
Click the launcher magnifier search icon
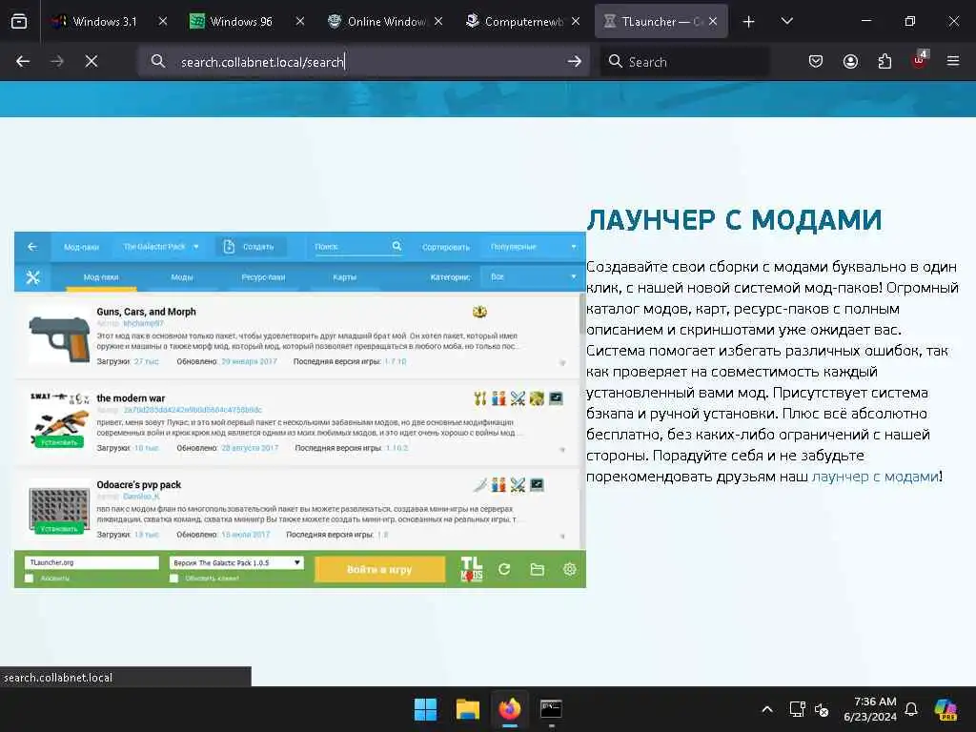[x=396, y=247]
